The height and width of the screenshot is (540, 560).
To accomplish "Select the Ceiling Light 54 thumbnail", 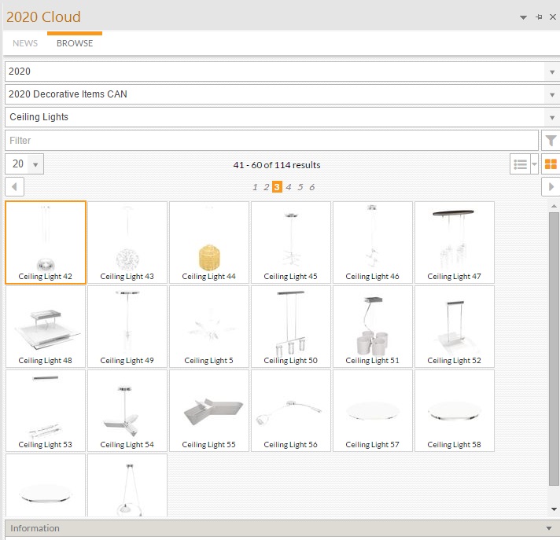I will [127, 411].
